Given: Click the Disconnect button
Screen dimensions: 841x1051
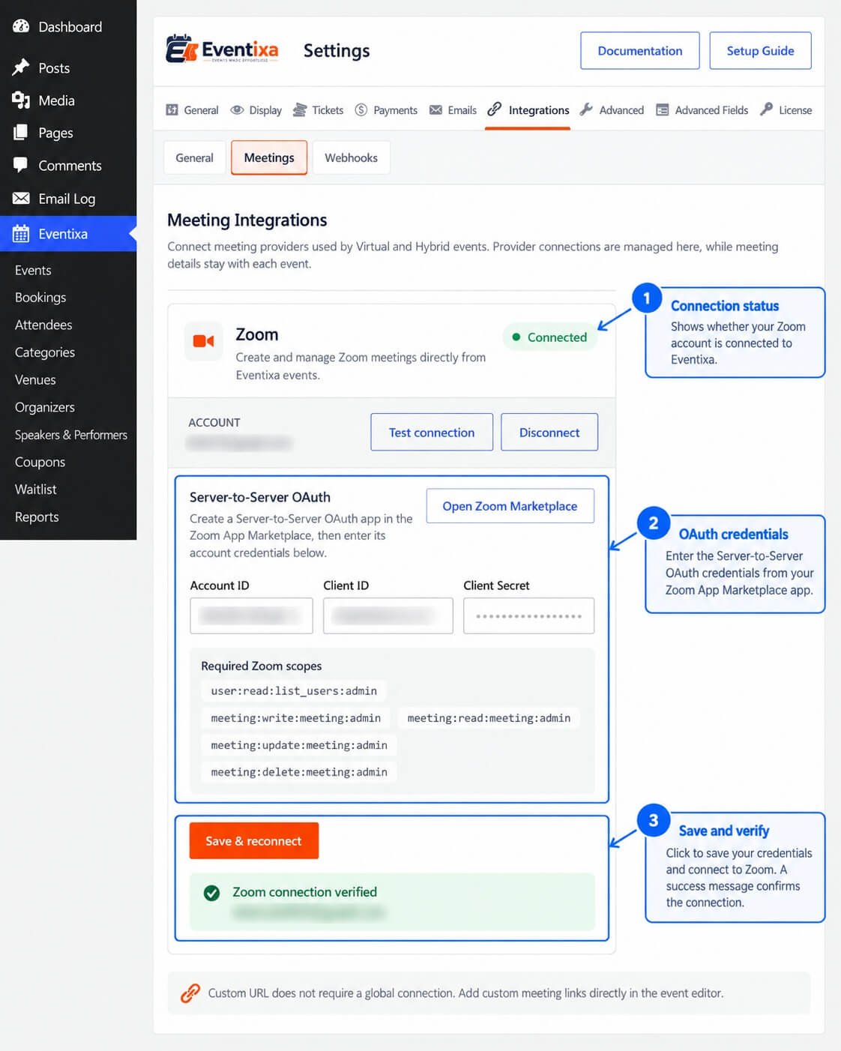Looking at the screenshot, I should point(549,433).
